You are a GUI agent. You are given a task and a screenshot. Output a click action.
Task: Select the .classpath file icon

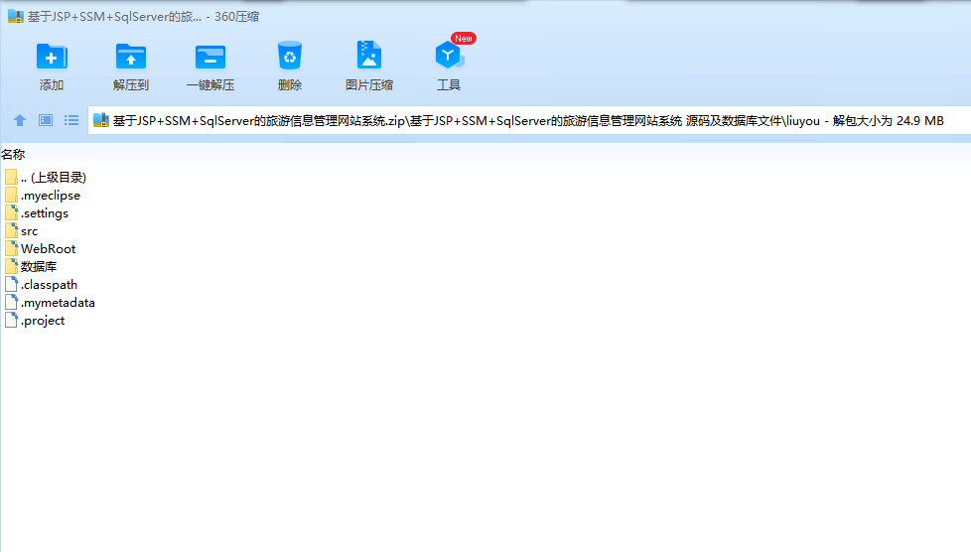point(11,284)
